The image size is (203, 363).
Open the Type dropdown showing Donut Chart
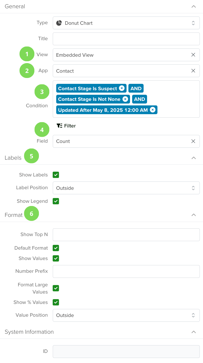pos(126,23)
